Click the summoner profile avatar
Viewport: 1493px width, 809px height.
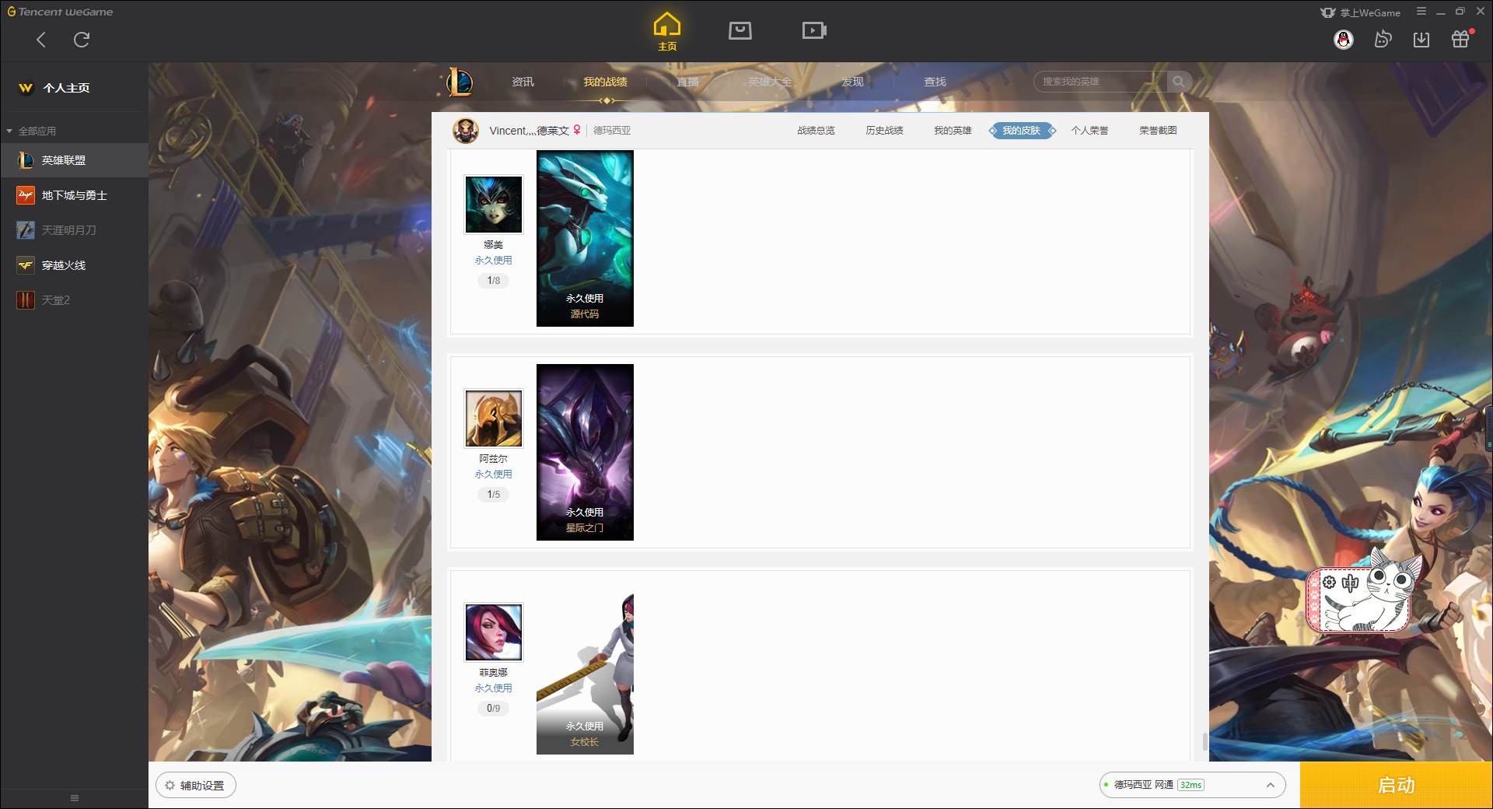tap(466, 131)
